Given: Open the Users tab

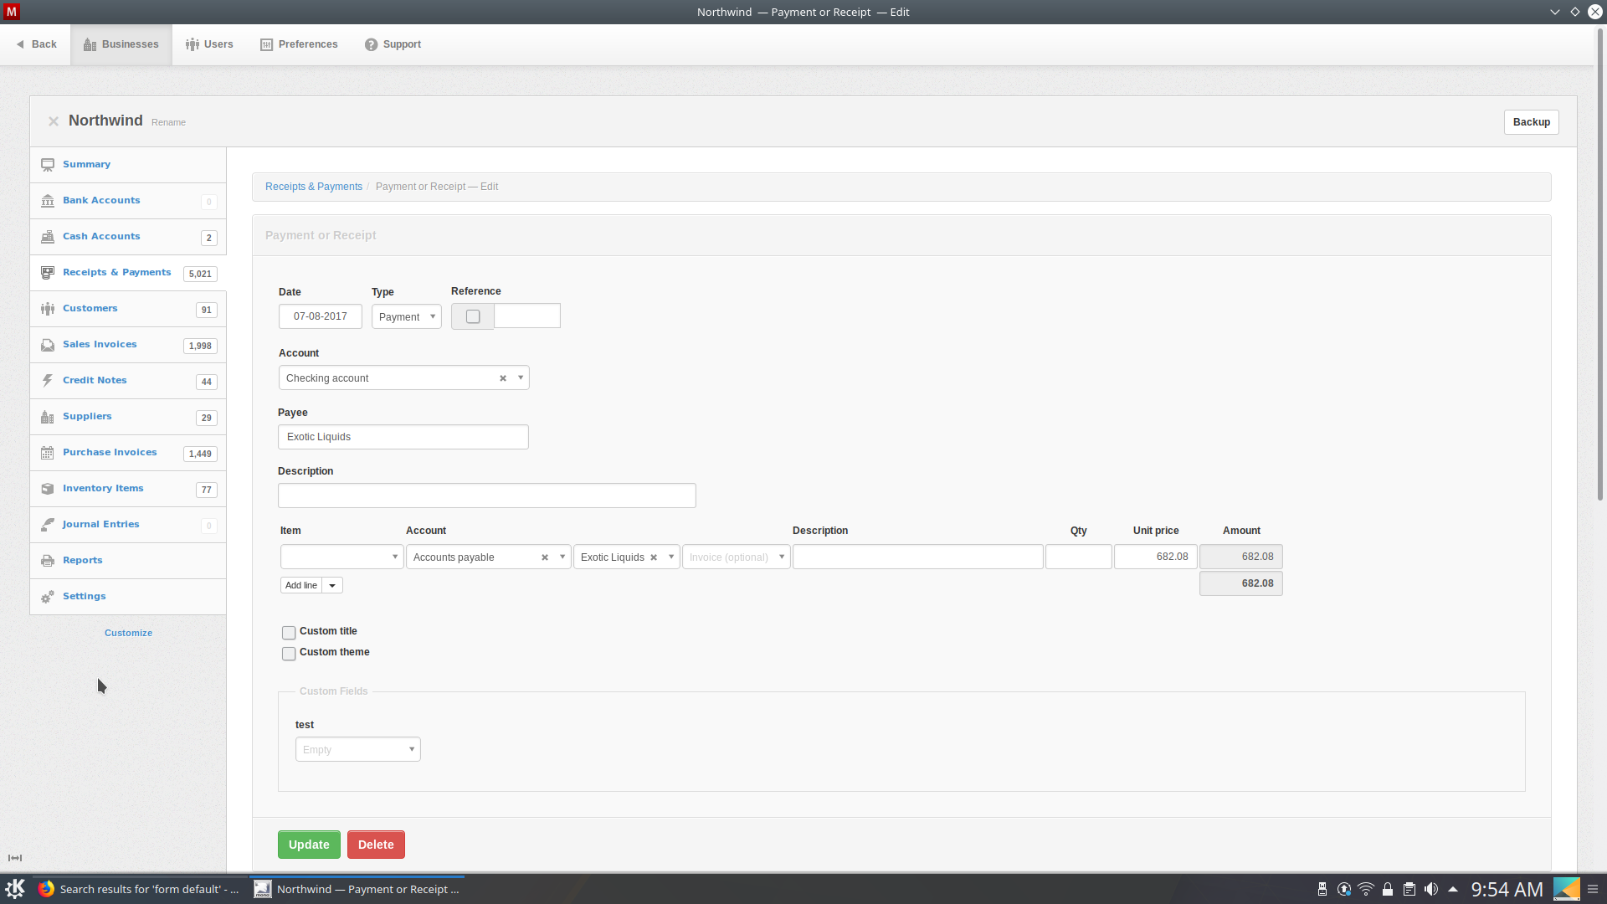Looking at the screenshot, I should click(209, 44).
